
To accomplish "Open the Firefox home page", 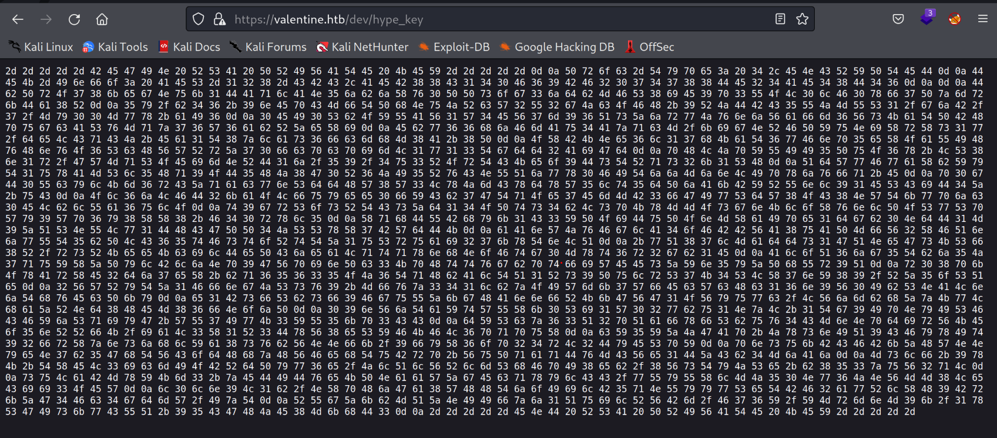I will [x=102, y=19].
